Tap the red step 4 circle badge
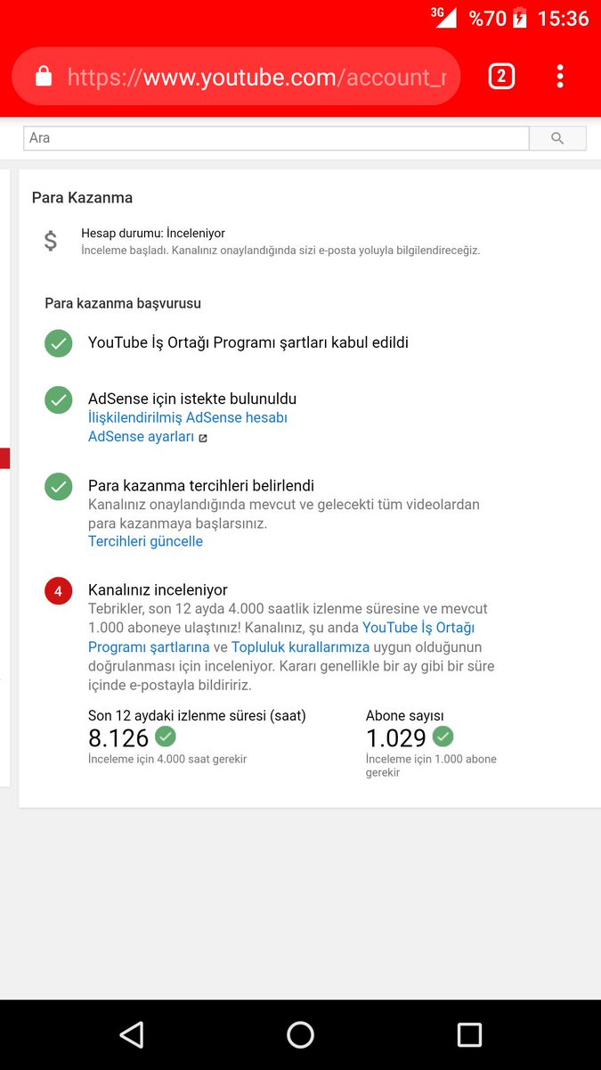This screenshot has height=1070, width=601. tap(59, 591)
